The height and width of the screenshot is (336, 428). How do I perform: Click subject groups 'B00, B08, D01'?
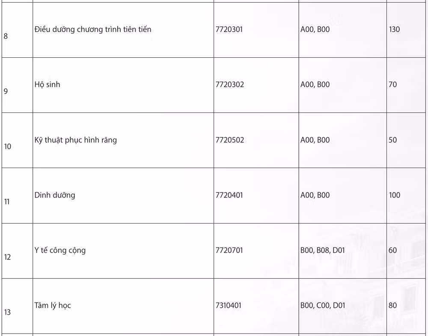point(323,251)
